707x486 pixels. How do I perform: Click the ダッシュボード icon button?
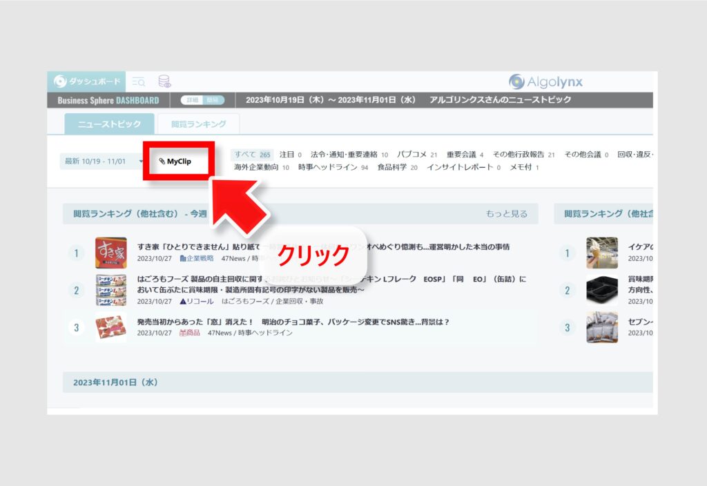[88, 81]
